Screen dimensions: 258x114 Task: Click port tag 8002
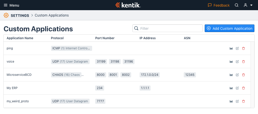[x=126, y=75]
